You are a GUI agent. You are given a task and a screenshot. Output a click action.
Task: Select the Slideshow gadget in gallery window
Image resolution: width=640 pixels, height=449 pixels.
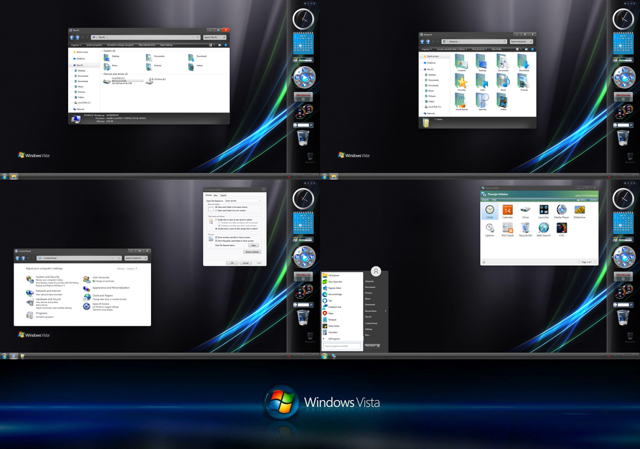click(580, 211)
